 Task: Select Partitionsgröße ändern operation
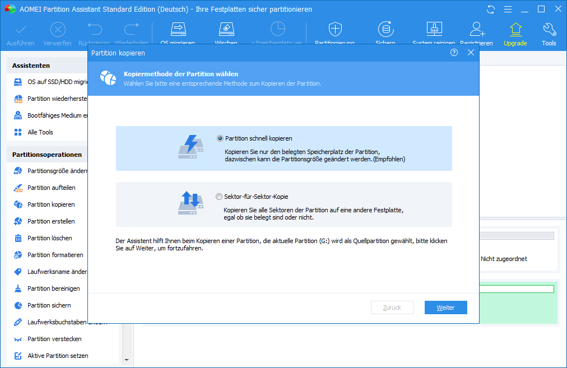(50, 171)
